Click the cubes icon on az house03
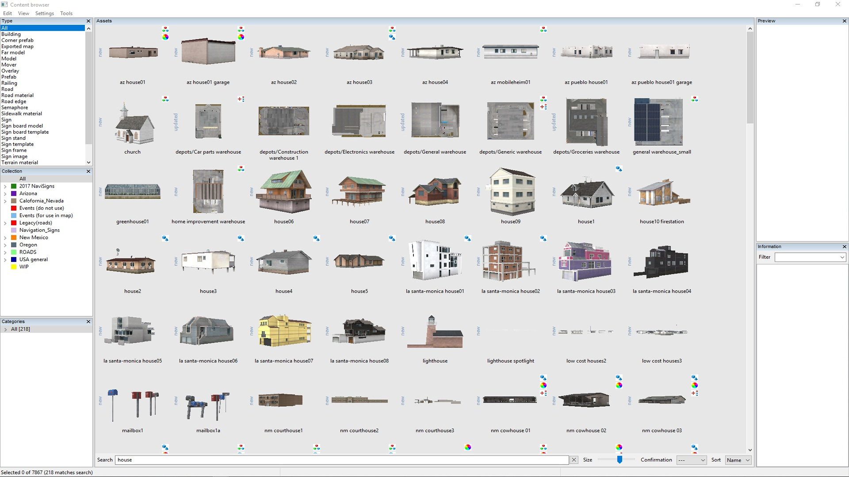849x477 pixels. click(392, 30)
